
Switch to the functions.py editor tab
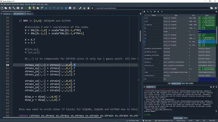[x=7, y=14]
